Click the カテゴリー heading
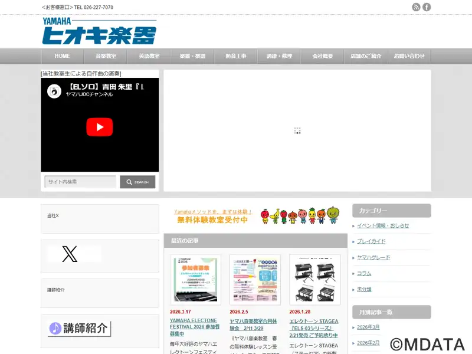Screen dimensions: 472x354 (392, 211)
